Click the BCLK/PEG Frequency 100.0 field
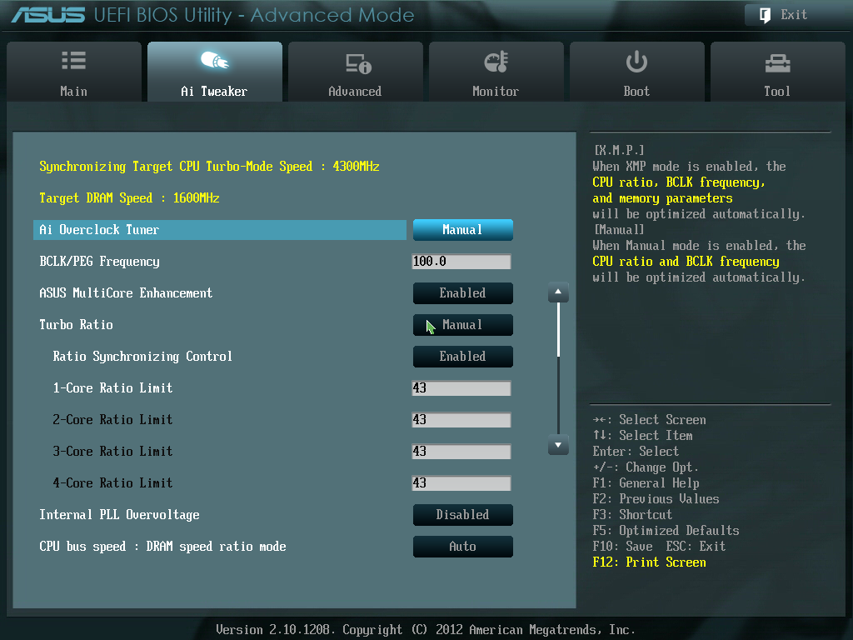 click(461, 261)
